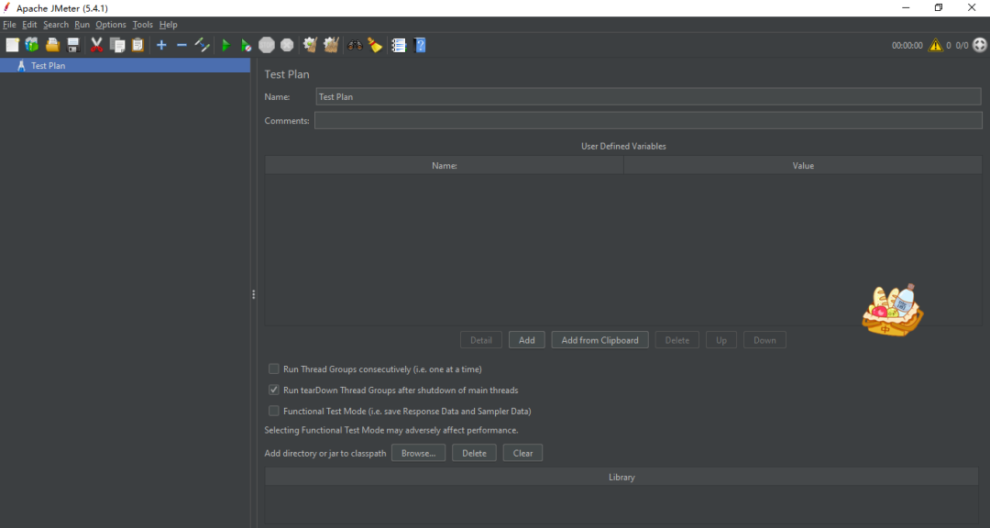Paste using the clipboard toolbar icon
990x528 pixels.
click(x=137, y=45)
